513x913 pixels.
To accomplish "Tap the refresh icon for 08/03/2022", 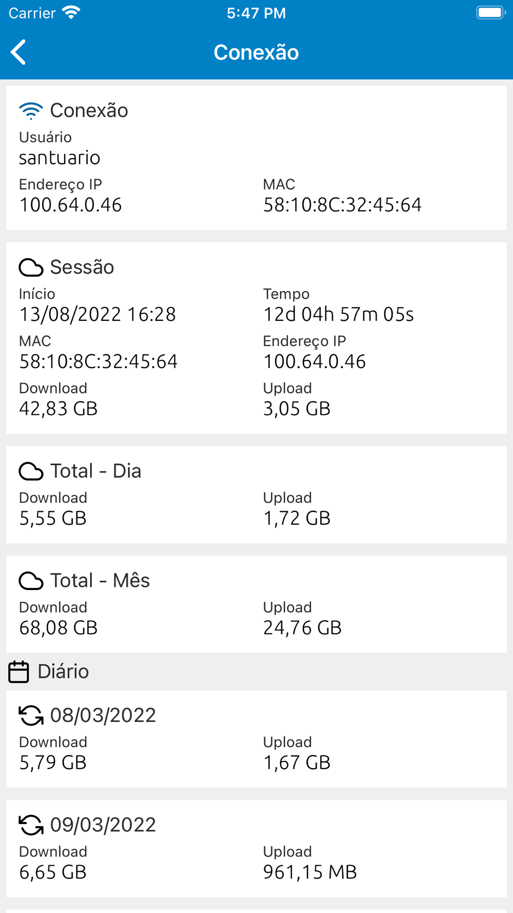I will pos(31,715).
